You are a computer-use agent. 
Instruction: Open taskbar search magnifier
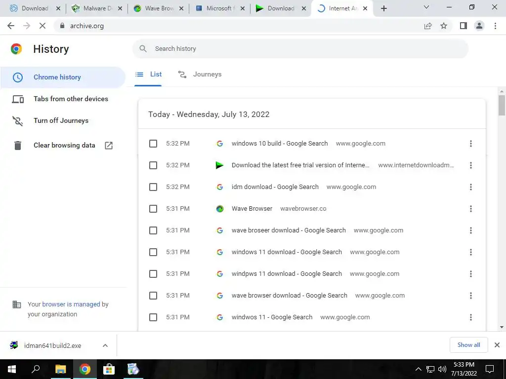pos(36,369)
